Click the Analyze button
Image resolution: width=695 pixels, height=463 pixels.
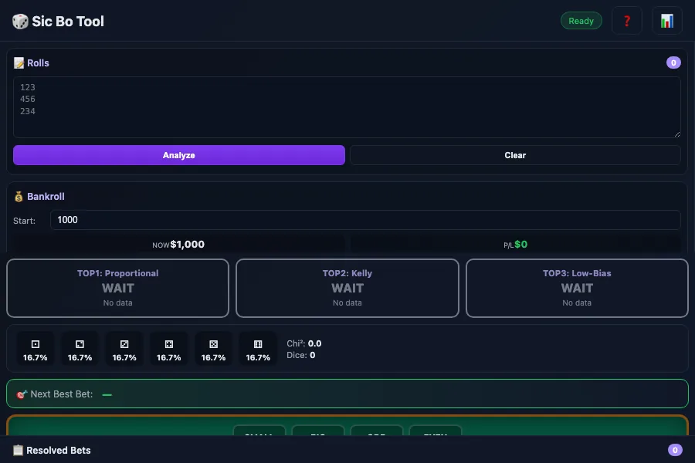click(179, 155)
